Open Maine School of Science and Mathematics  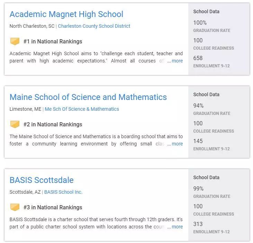[88, 97]
